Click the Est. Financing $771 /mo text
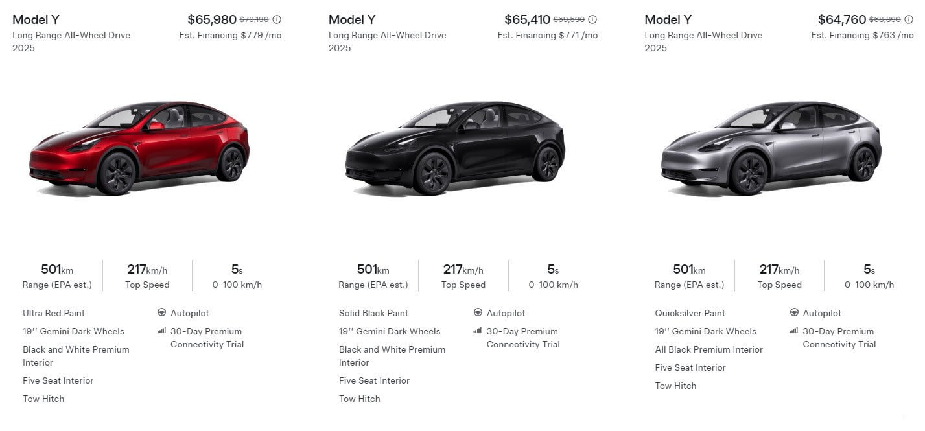This screenshot has height=431, width=925. coord(547,35)
